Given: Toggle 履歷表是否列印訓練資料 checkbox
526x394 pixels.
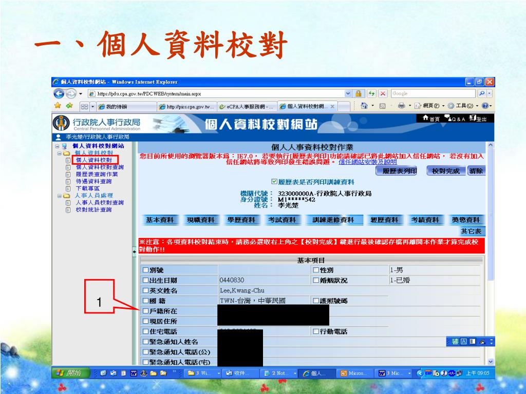Looking at the screenshot, I should pos(274,182).
